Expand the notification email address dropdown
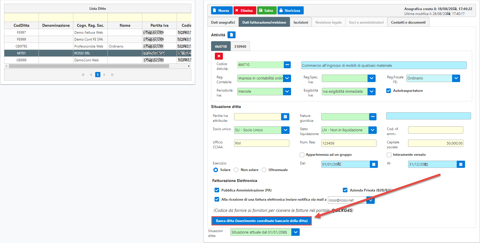Image resolution: width=480 pixels, height=243 pixels. pyautogui.click(x=371, y=200)
